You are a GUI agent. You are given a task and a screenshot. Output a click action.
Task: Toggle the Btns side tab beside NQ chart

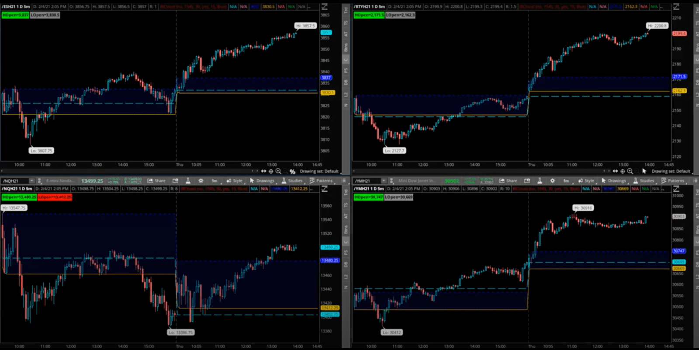pyautogui.click(x=346, y=229)
